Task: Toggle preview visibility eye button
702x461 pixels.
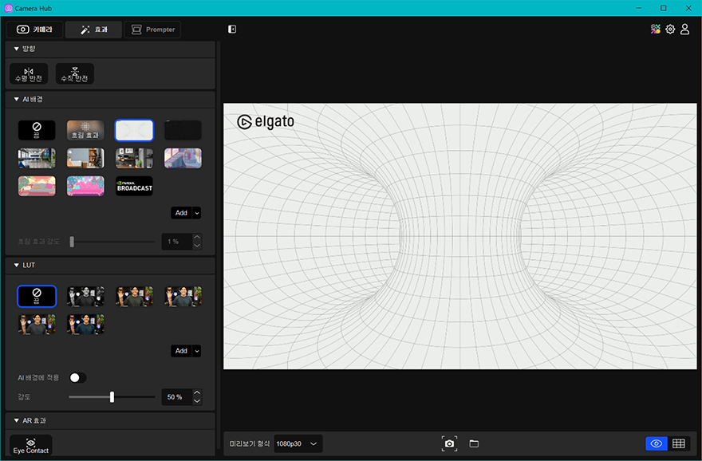Action: (x=657, y=443)
